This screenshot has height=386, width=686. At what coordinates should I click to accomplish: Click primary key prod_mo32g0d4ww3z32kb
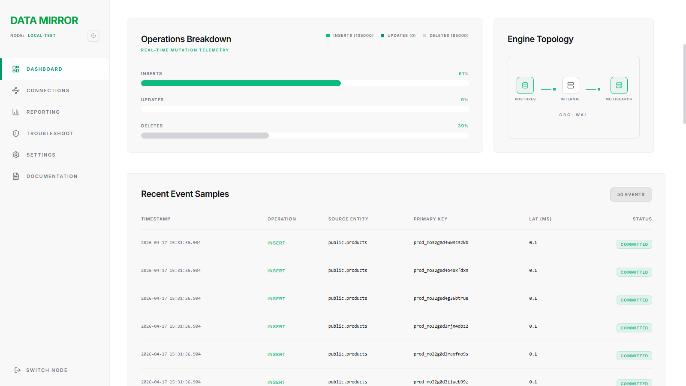tap(441, 243)
